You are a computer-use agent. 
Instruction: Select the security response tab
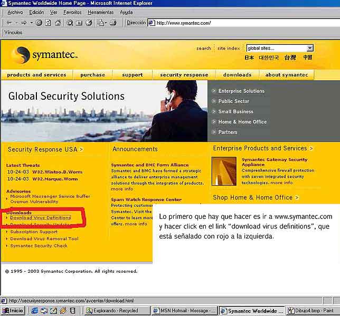(x=184, y=75)
